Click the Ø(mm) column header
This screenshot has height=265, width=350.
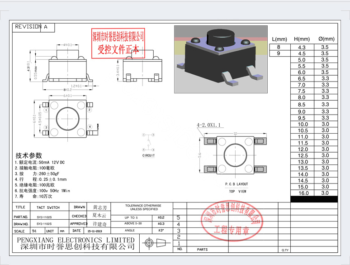tap(326, 39)
